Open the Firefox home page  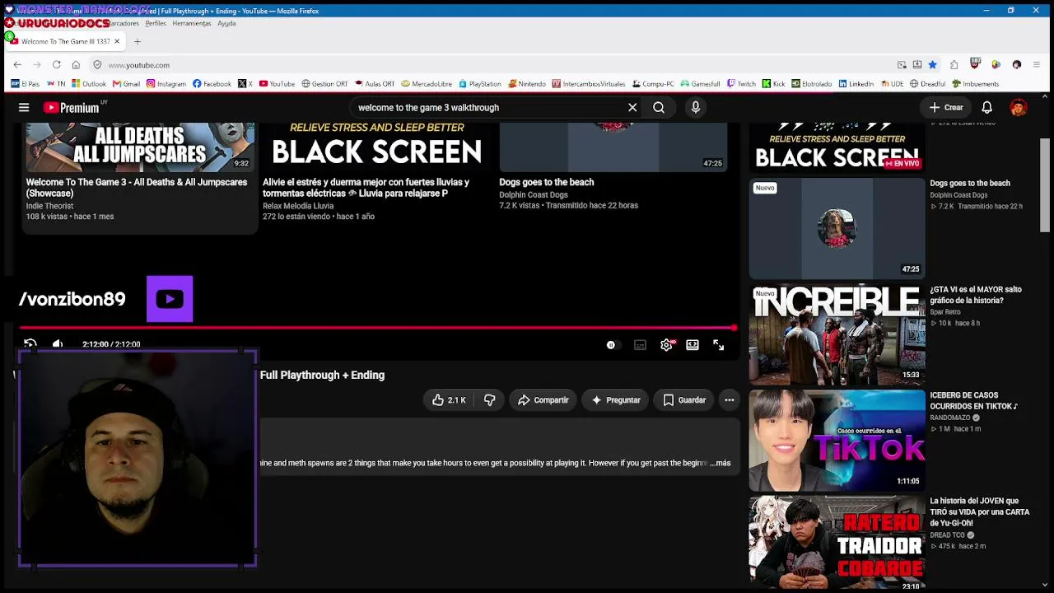76,65
